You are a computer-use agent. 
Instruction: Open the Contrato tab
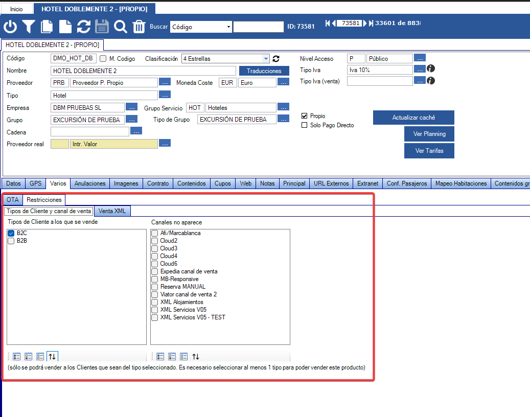click(x=158, y=183)
